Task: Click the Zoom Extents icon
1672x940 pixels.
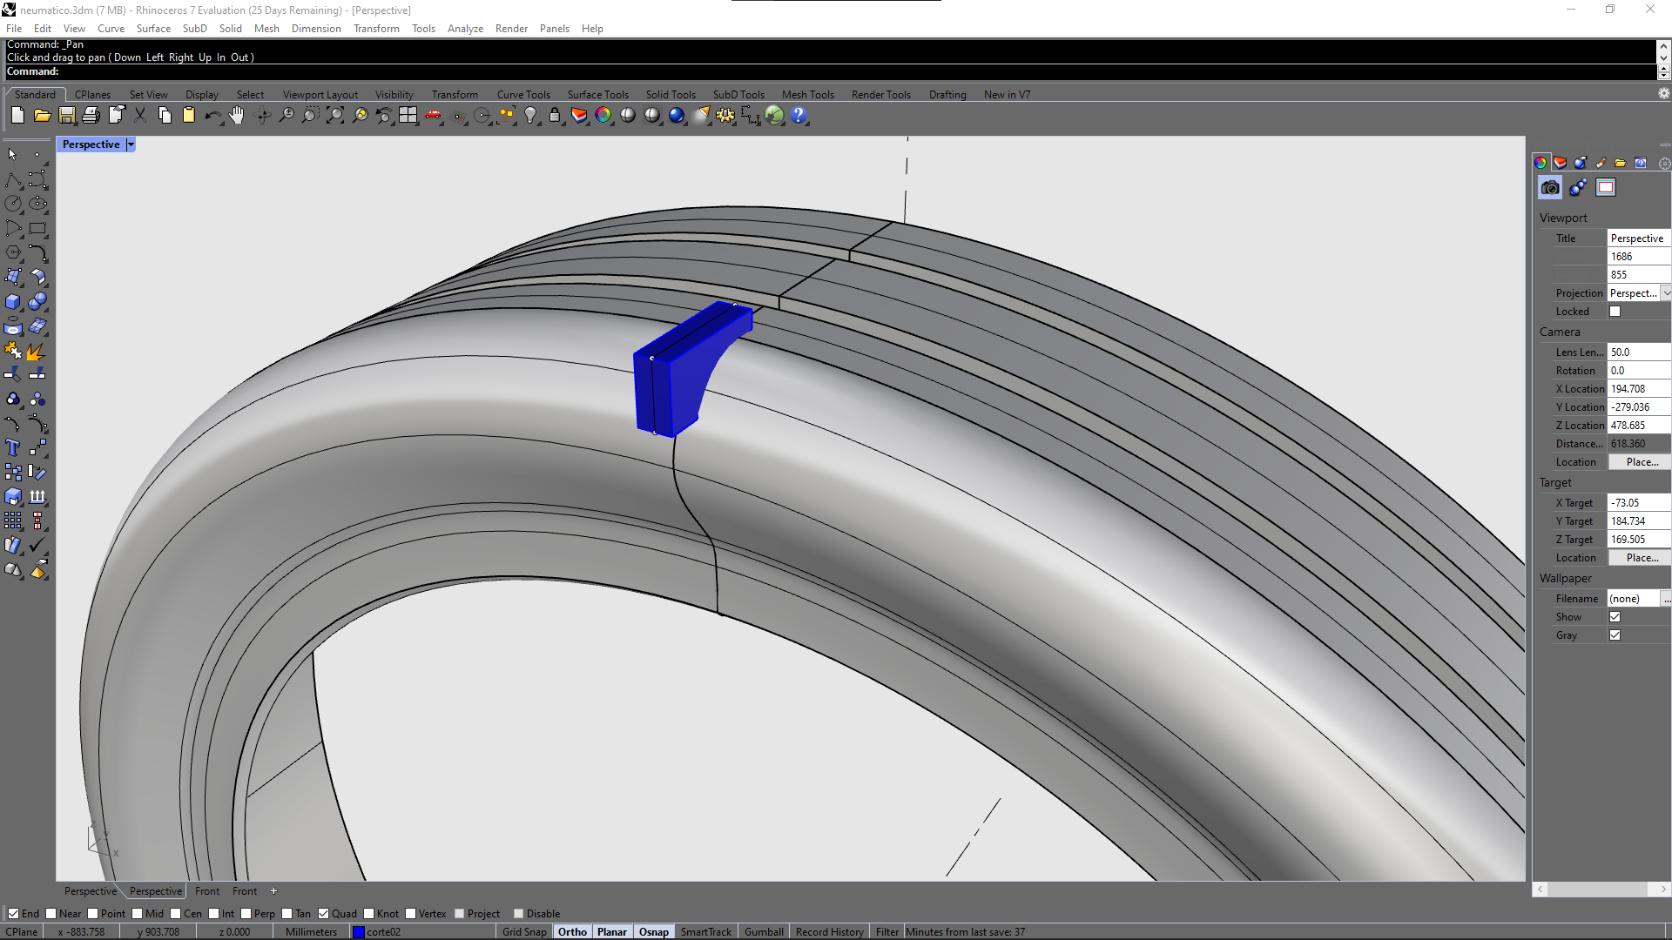Action: 335,115
